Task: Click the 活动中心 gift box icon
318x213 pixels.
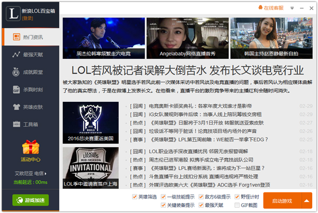Action: [x=31, y=147]
